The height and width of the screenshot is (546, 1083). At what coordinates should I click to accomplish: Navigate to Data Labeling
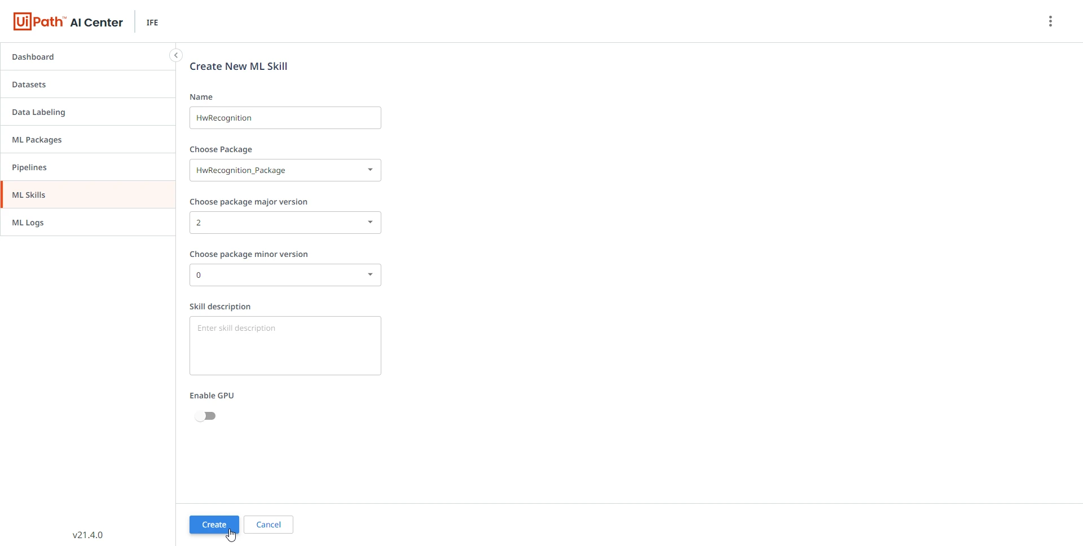[88, 112]
